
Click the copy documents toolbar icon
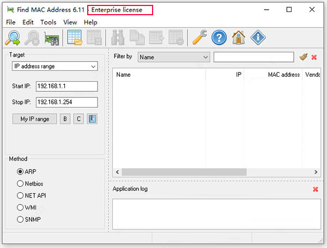click(137, 38)
